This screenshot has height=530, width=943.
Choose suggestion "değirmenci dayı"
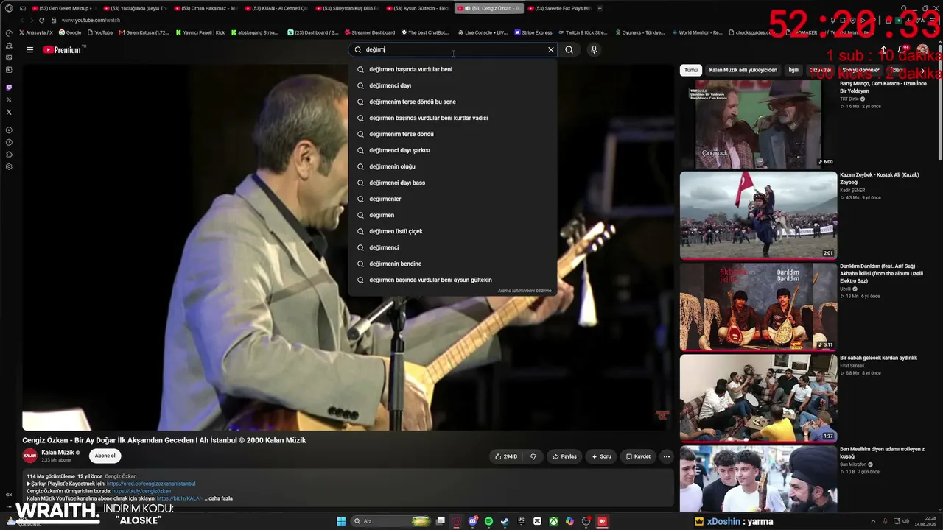[453, 85]
